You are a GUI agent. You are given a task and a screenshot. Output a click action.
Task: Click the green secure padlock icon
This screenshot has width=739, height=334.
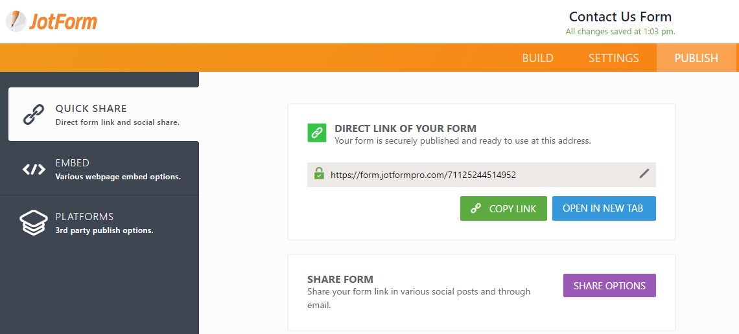319,173
